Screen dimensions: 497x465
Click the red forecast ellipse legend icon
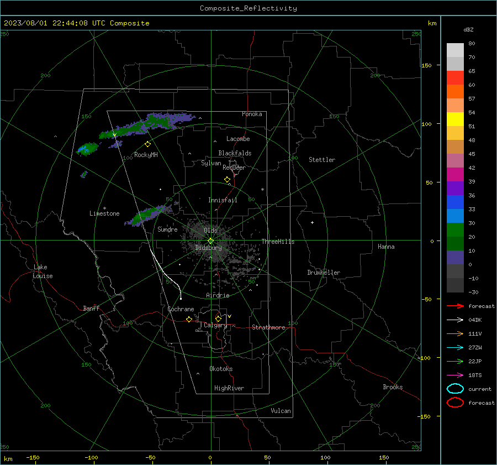tap(455, 403)
